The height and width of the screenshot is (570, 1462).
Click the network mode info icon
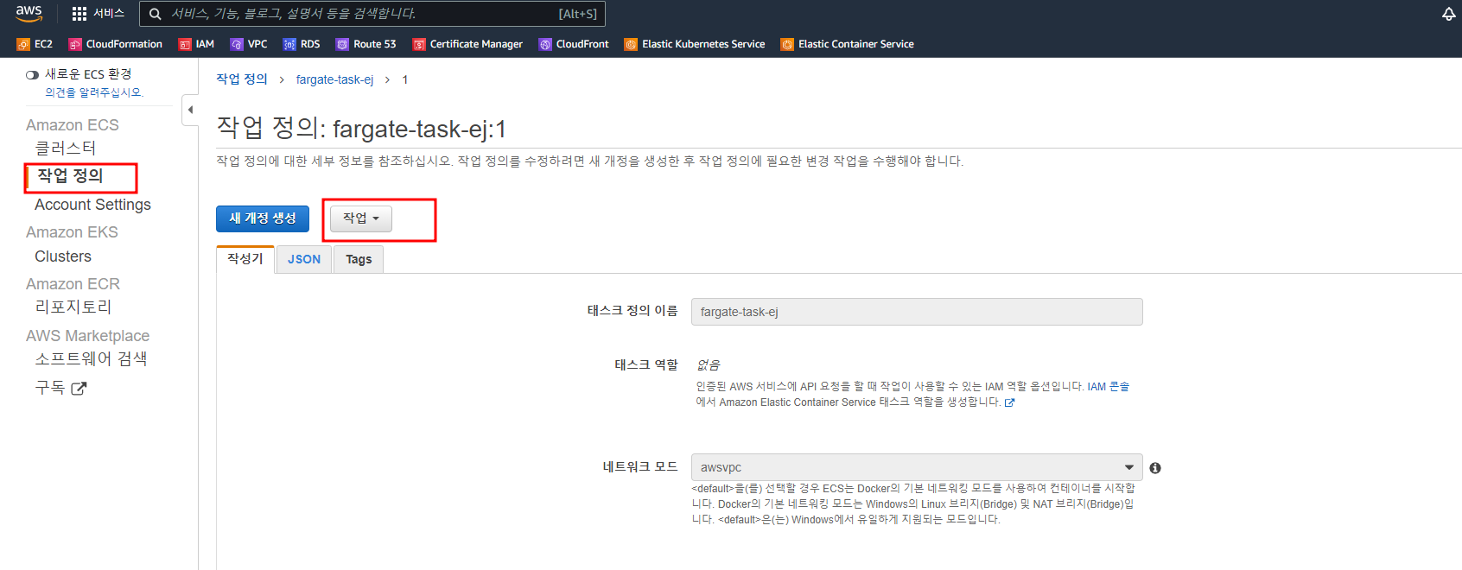[x=1155, y=468]
